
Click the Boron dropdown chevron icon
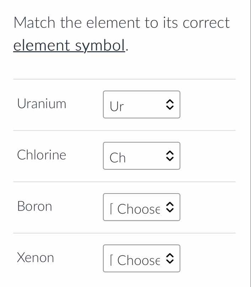click(x=170, y=207)
